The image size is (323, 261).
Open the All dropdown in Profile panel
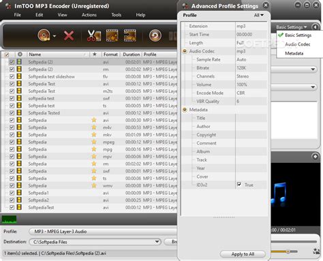click(x=259, y=15)
